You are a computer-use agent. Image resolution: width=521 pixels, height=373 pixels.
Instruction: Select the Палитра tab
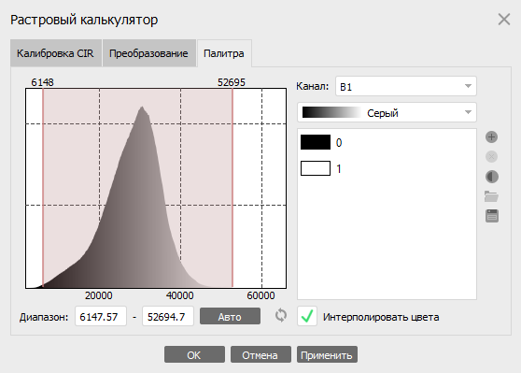tap(224, 53)
